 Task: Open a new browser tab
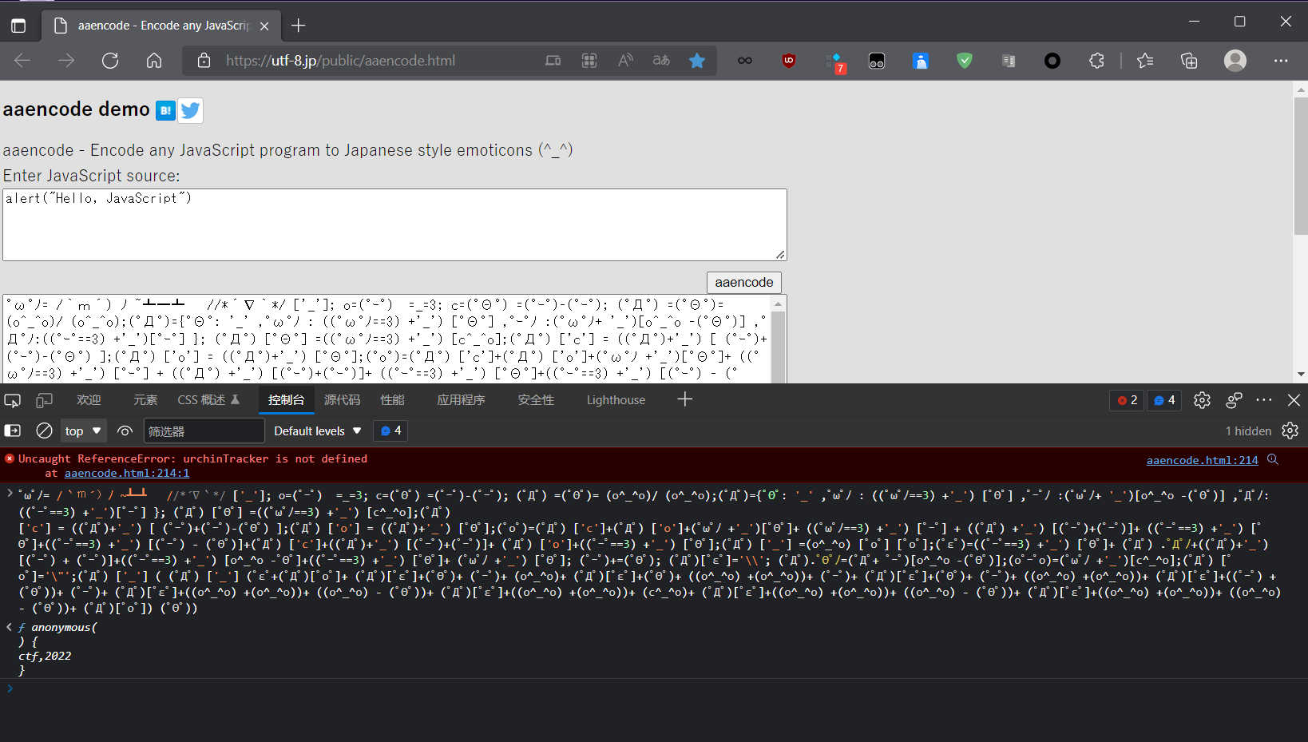[x=299, y=26]
